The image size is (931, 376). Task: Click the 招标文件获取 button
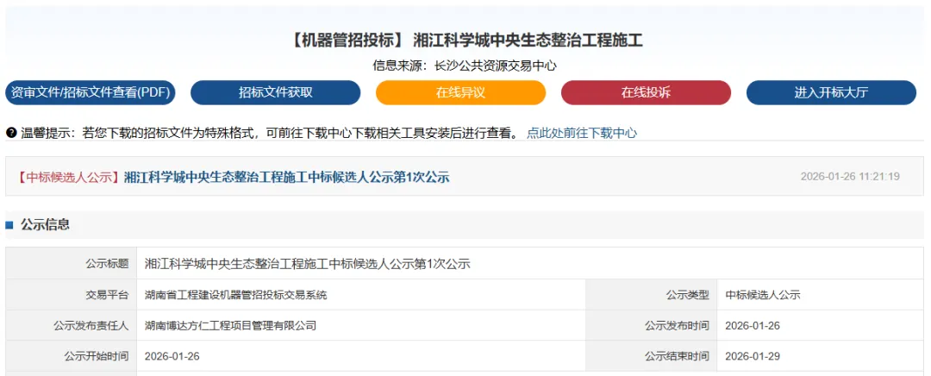[275, 92]
